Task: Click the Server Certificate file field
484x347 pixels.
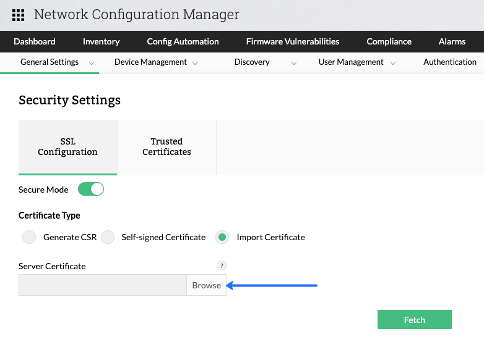Action: tap(102, 285)
